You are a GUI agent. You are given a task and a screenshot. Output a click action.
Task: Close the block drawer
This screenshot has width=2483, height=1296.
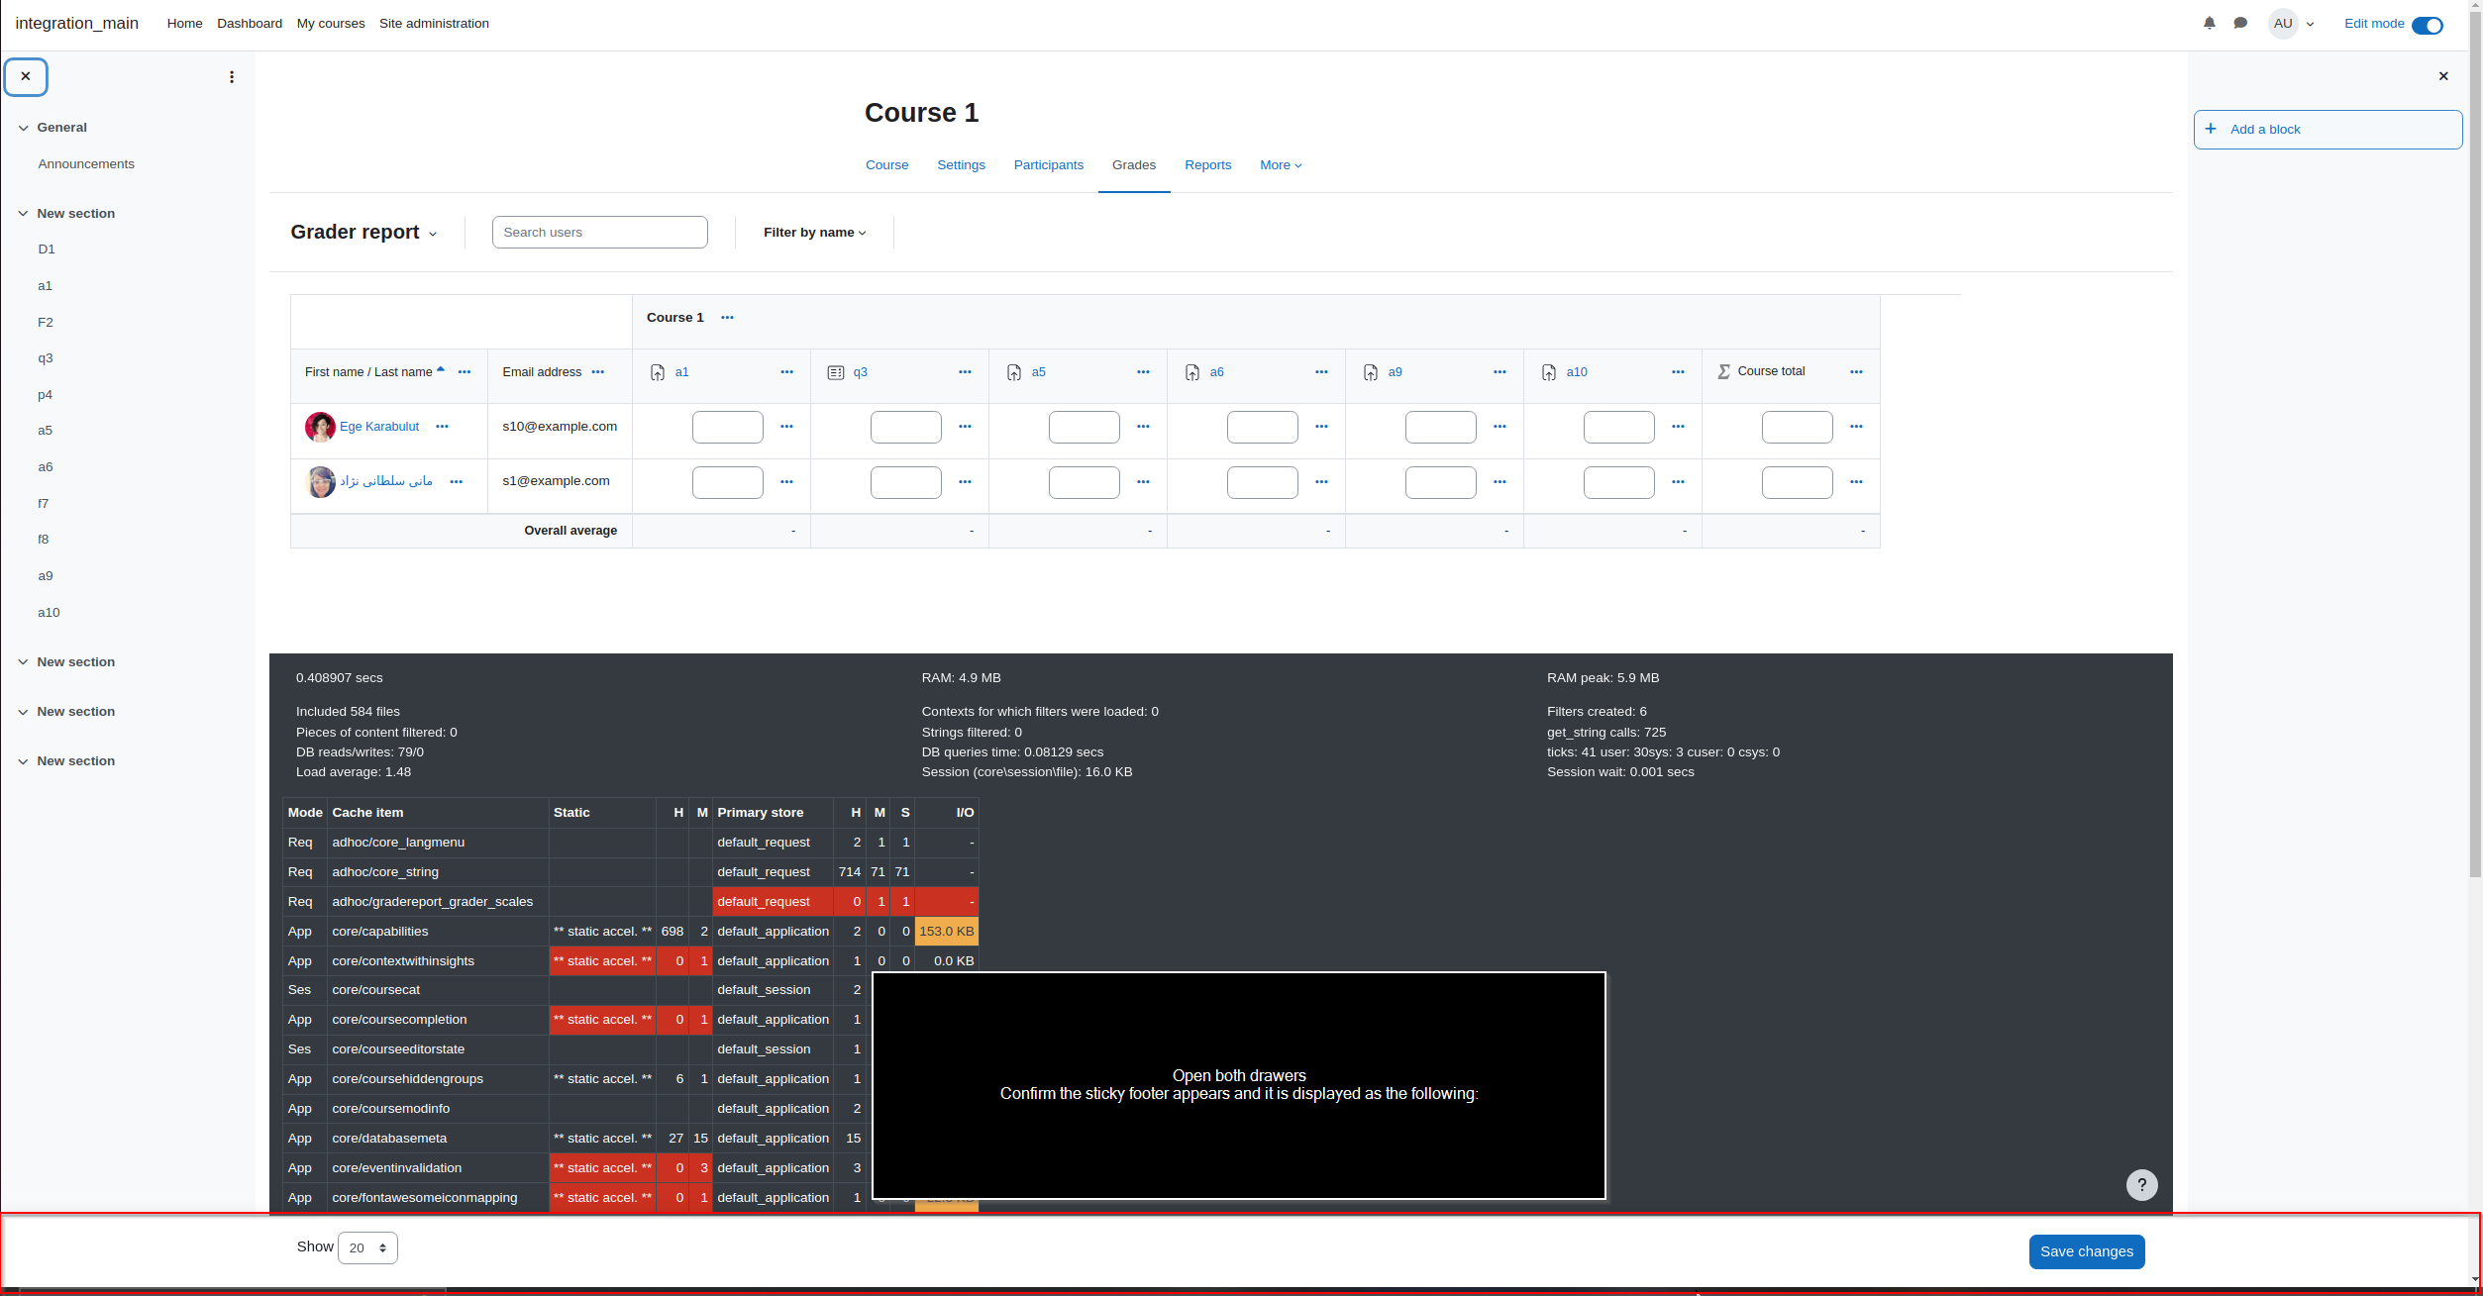click(2443, 76)
